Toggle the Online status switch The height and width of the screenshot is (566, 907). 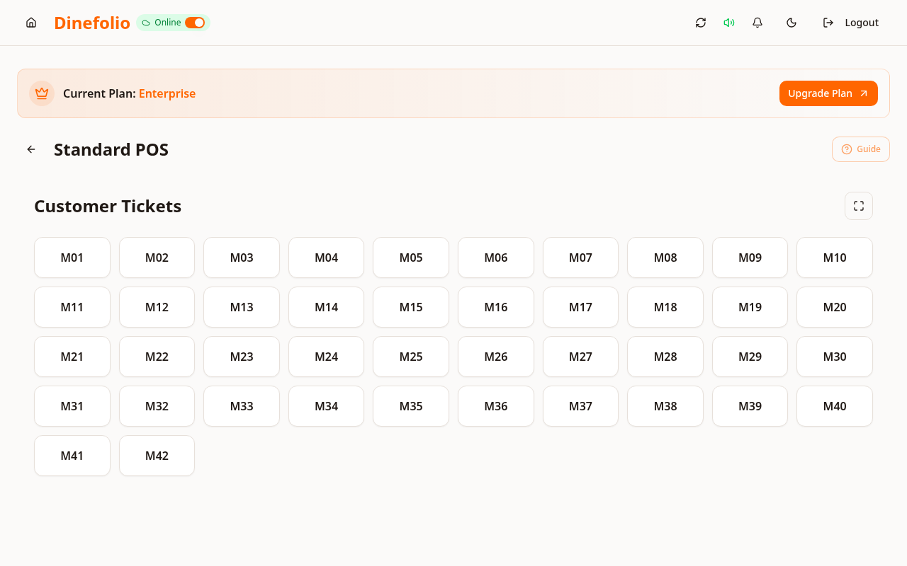pyautogui.click(x=195, y=23)
